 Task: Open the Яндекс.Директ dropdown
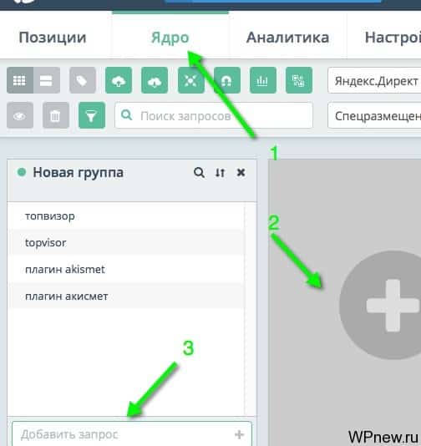point(374,80)
